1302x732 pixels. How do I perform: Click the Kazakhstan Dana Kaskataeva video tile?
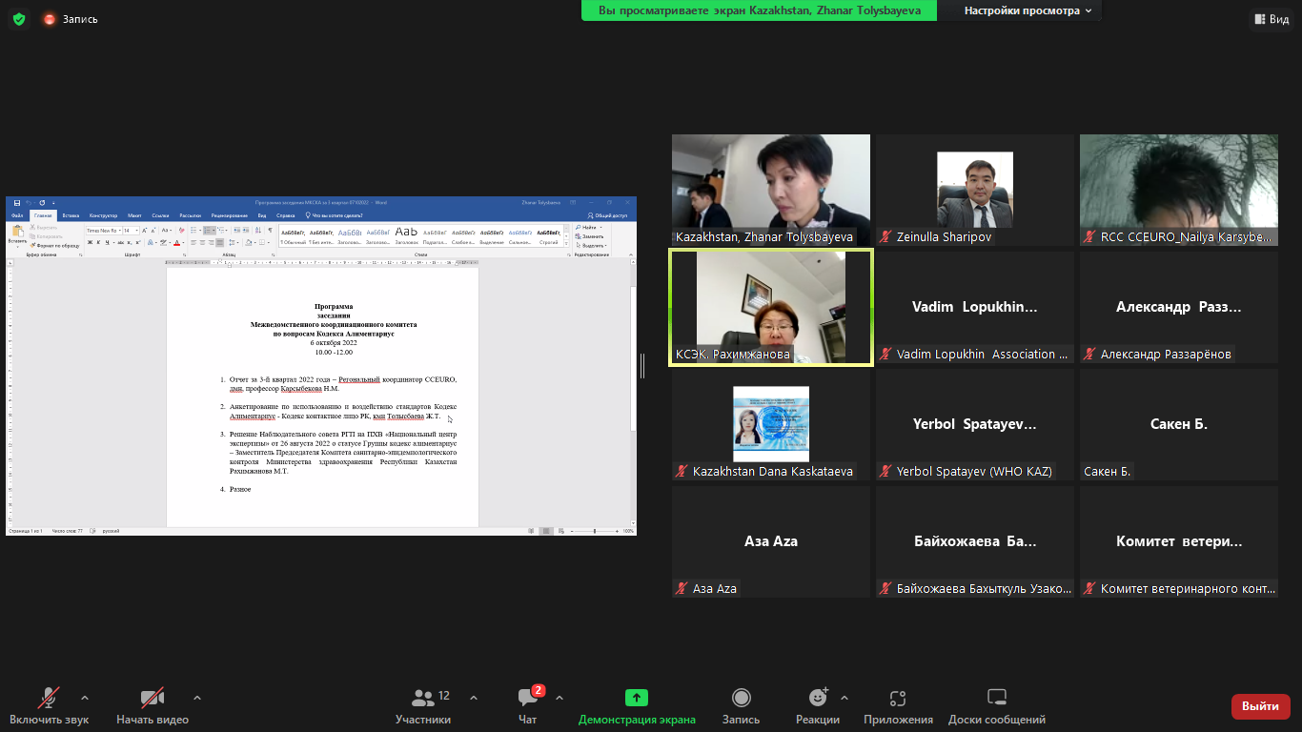click(770, 425)
